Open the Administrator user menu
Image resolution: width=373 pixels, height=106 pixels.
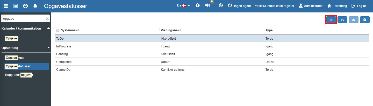pyautogui.click(x=311, y=6)
